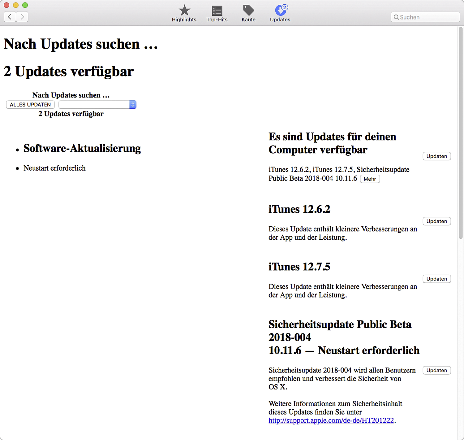Click Updaten for the computer updates summary
Viewport: 464px width, 440px height.
(x=436, y=156)
